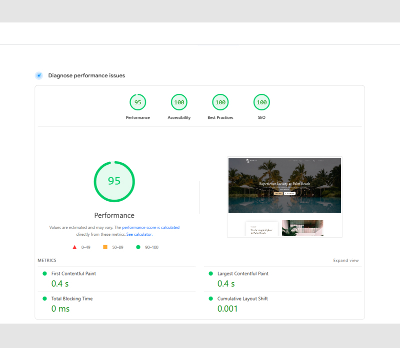This screenshot has width=400, height=348.
Task: Click the green circle 90–100 legend icon
Action: pos(138,247)
